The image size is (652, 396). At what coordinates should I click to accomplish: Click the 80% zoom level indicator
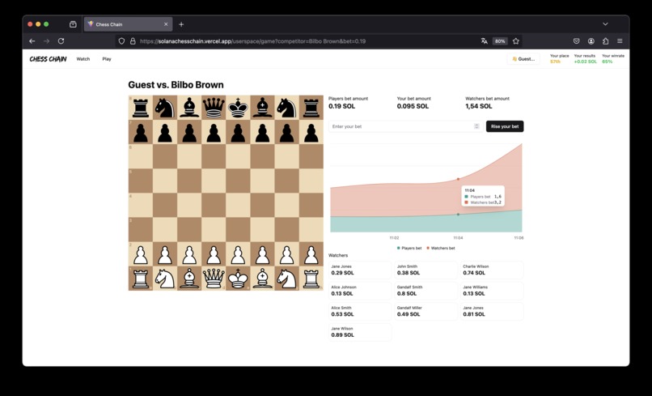click(x=500, y=41)
